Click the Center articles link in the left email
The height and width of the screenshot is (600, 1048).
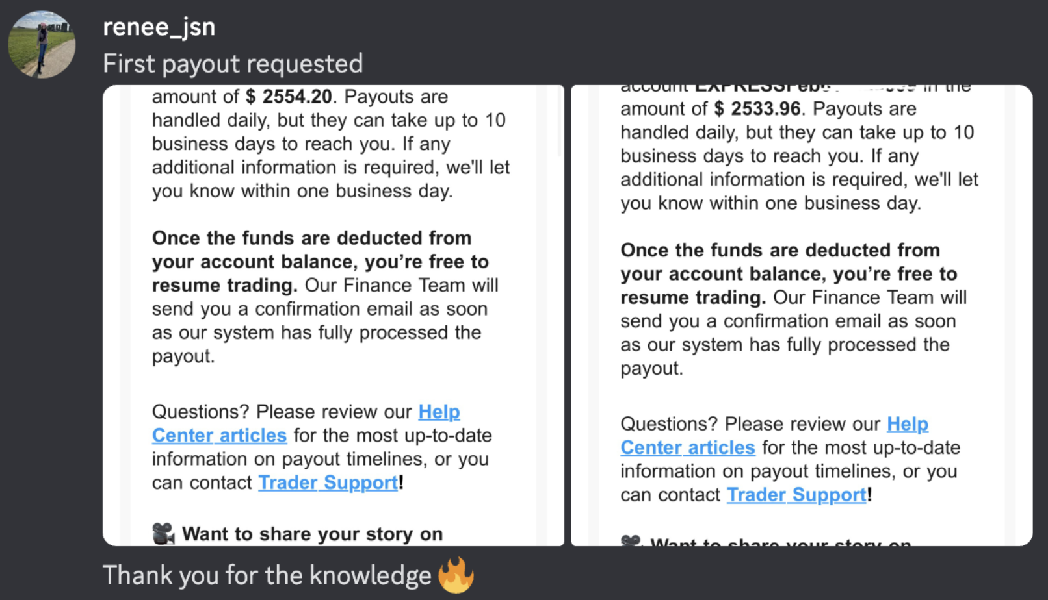click(x=219, y=435)
